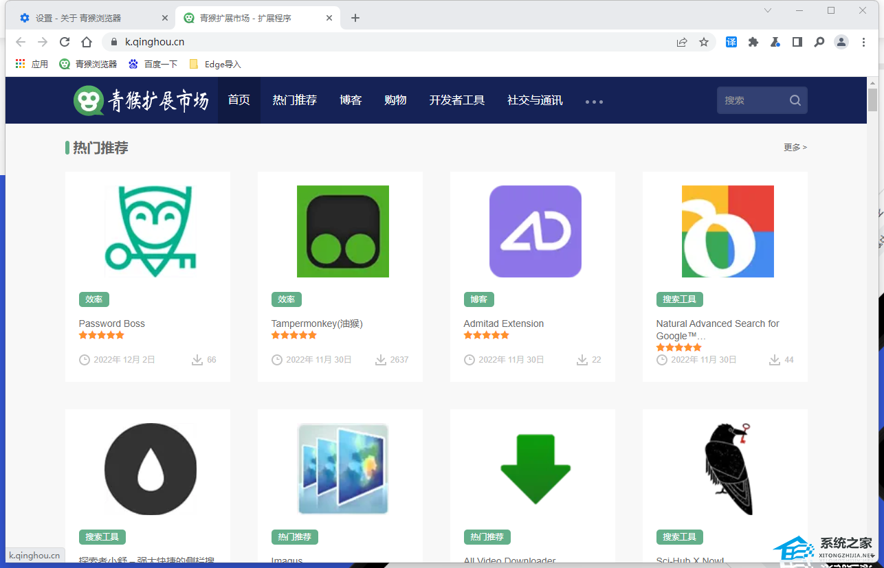The image size is (884, 568).
Task: Click 博客 tag on Admitad card
Action: pos(479,299)
